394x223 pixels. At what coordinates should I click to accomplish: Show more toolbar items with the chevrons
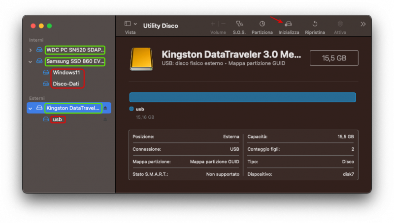coord(363,24)
